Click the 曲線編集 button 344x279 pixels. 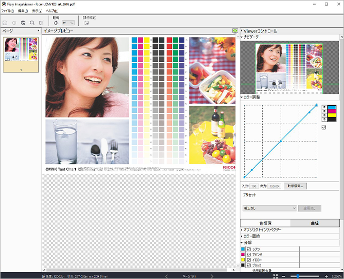click(295, 186)
